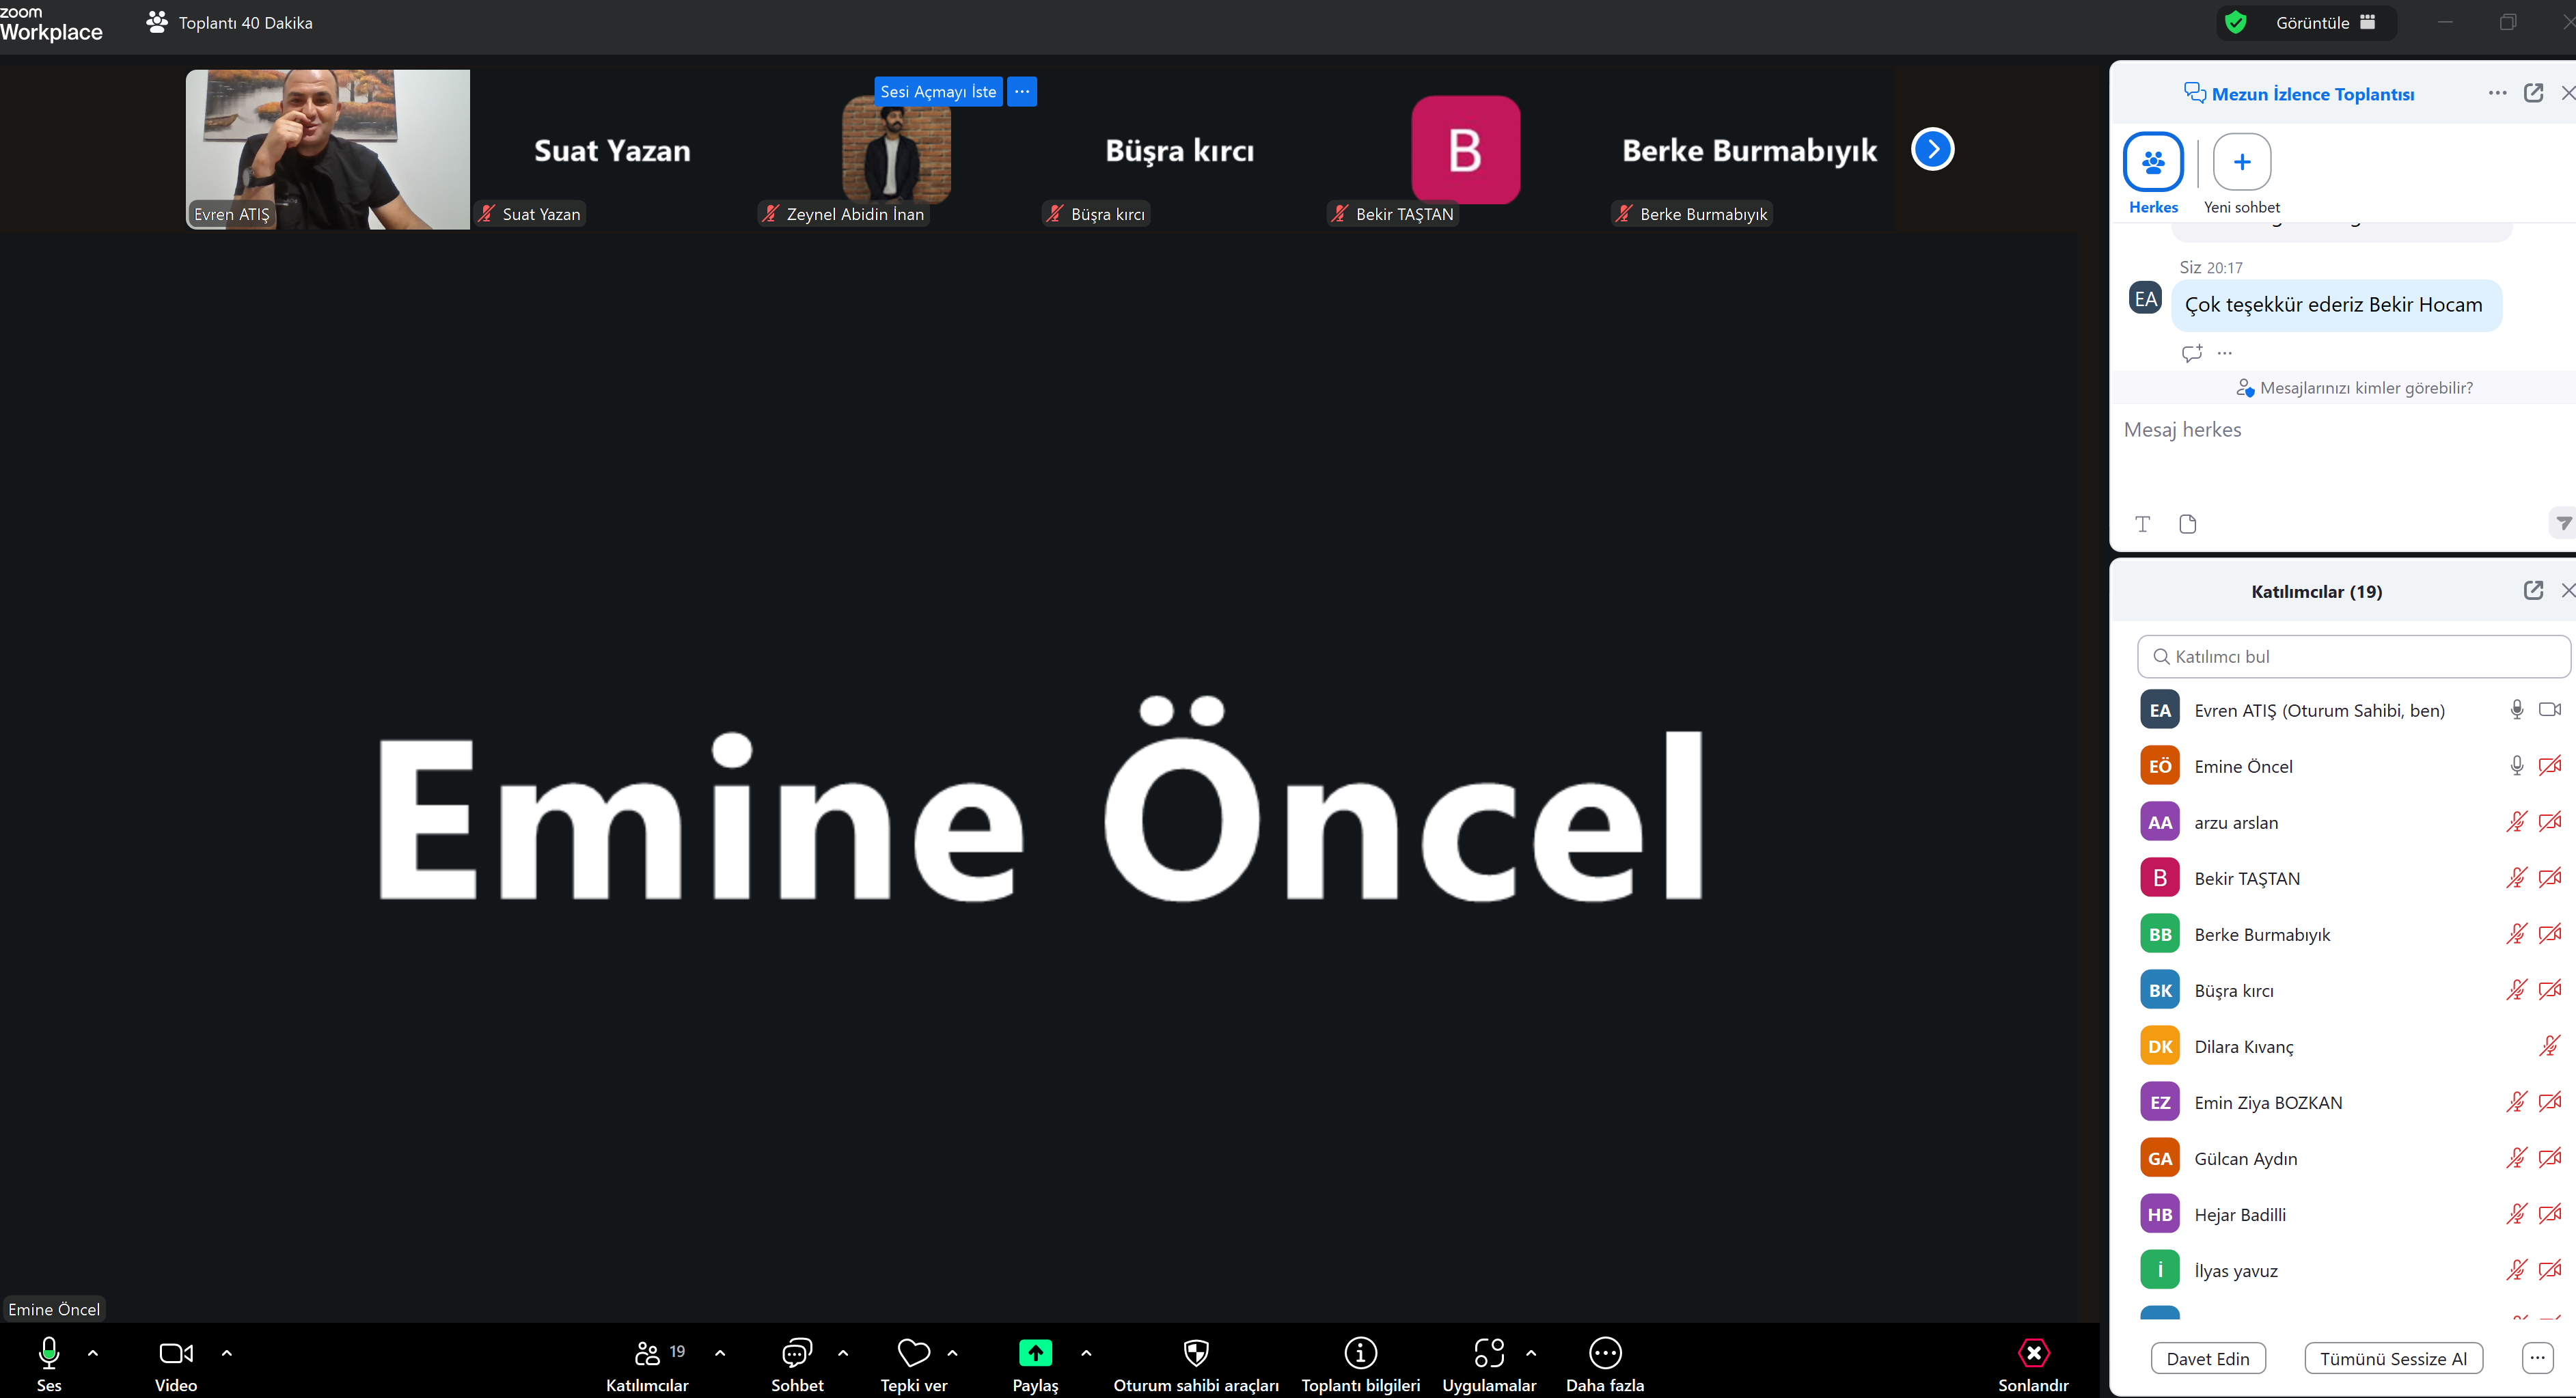This screenshot has height=1398, width=2576.
Task: Click the file attachment icon in chat
Action: pos(2187,524)
